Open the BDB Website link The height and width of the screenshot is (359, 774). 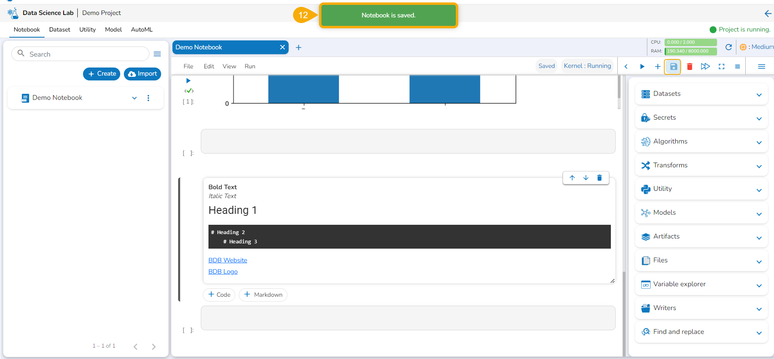pyautogui.click(x=228, y=260)
